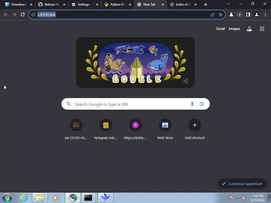Open the Notepad onli... shortcut

tap(106, 130)
